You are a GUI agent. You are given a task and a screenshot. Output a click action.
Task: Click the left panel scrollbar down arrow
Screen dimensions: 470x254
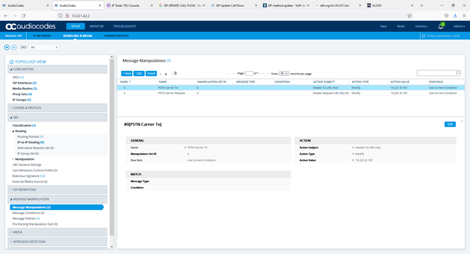[x=112, y=247]
